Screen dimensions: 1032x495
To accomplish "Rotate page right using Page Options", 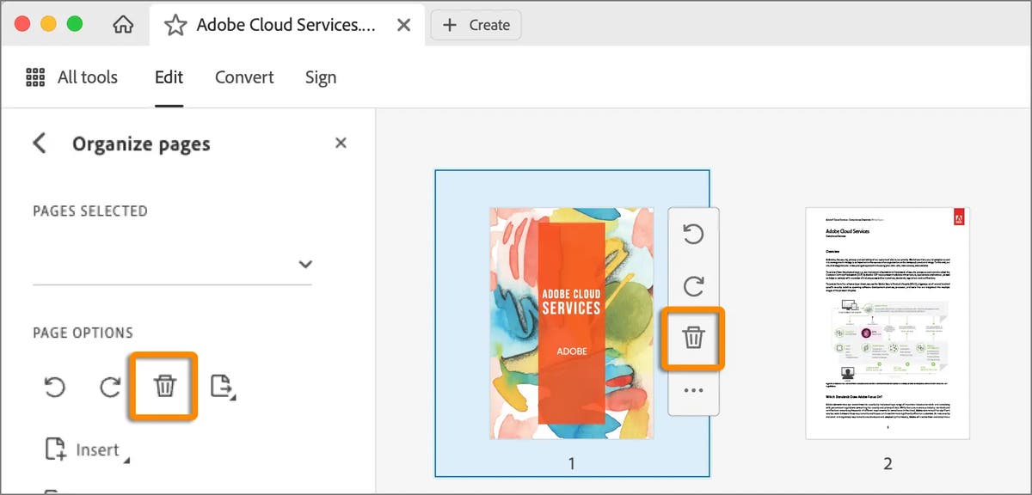I will coord(109,387).
